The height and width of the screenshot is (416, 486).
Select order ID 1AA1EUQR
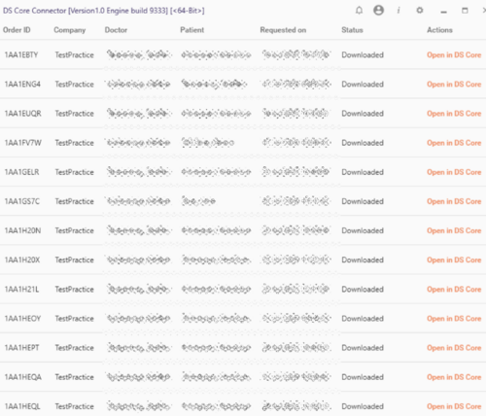(22, 114)
